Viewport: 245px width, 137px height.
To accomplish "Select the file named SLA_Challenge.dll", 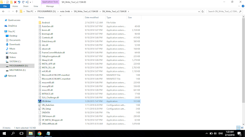I will coord(50,97).
